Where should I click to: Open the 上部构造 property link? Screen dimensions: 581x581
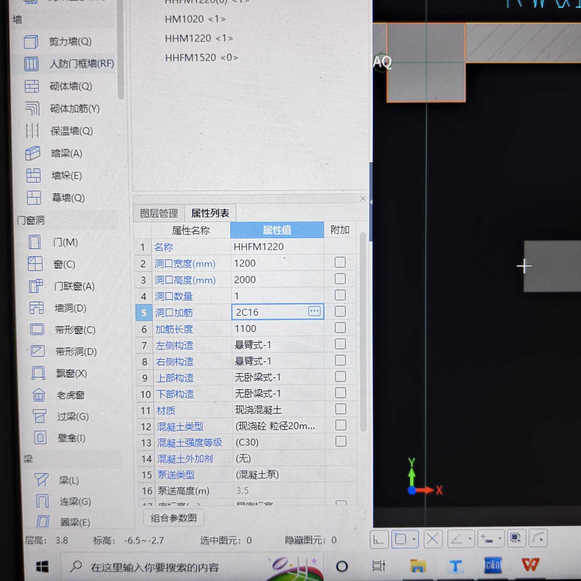[175, 378]
